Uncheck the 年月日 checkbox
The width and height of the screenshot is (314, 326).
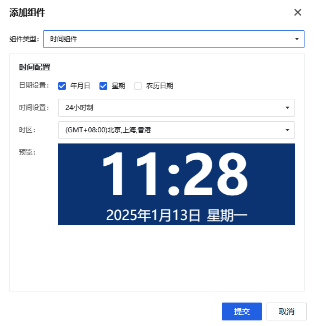62,86
